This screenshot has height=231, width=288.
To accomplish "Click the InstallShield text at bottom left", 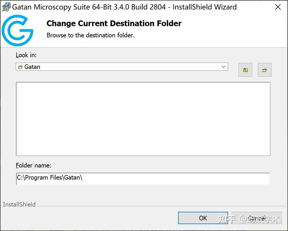I will click(19, 205).
